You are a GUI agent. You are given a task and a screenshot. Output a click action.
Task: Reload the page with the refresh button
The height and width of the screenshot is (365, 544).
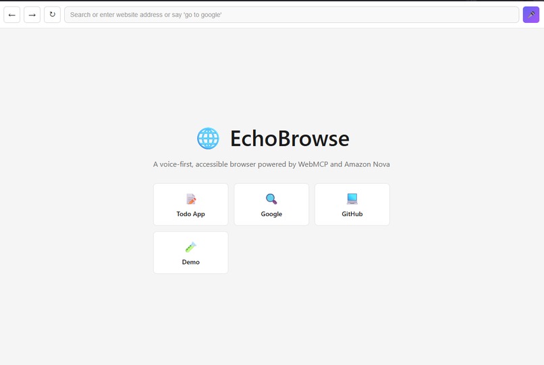53,15
